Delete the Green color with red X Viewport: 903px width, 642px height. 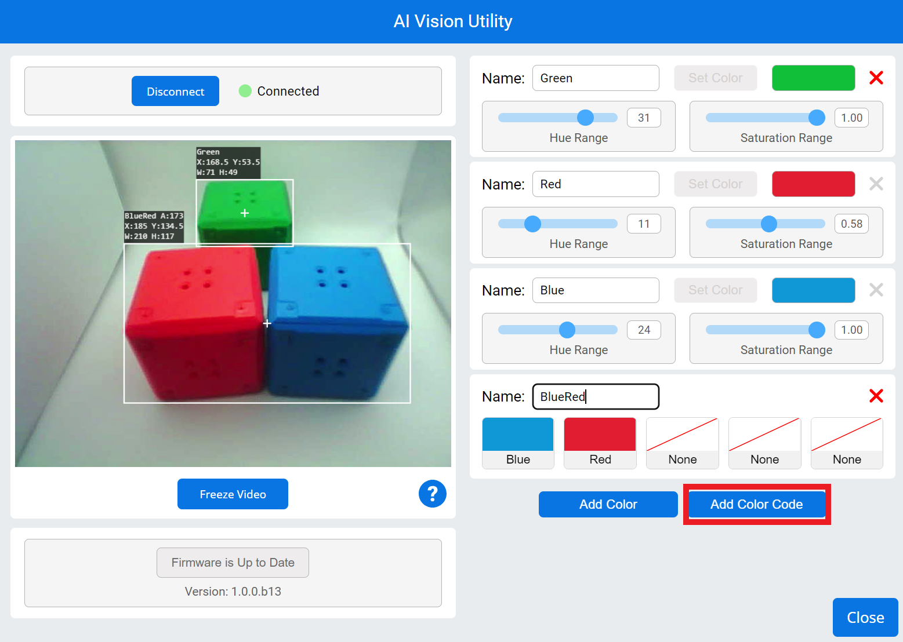876,78
